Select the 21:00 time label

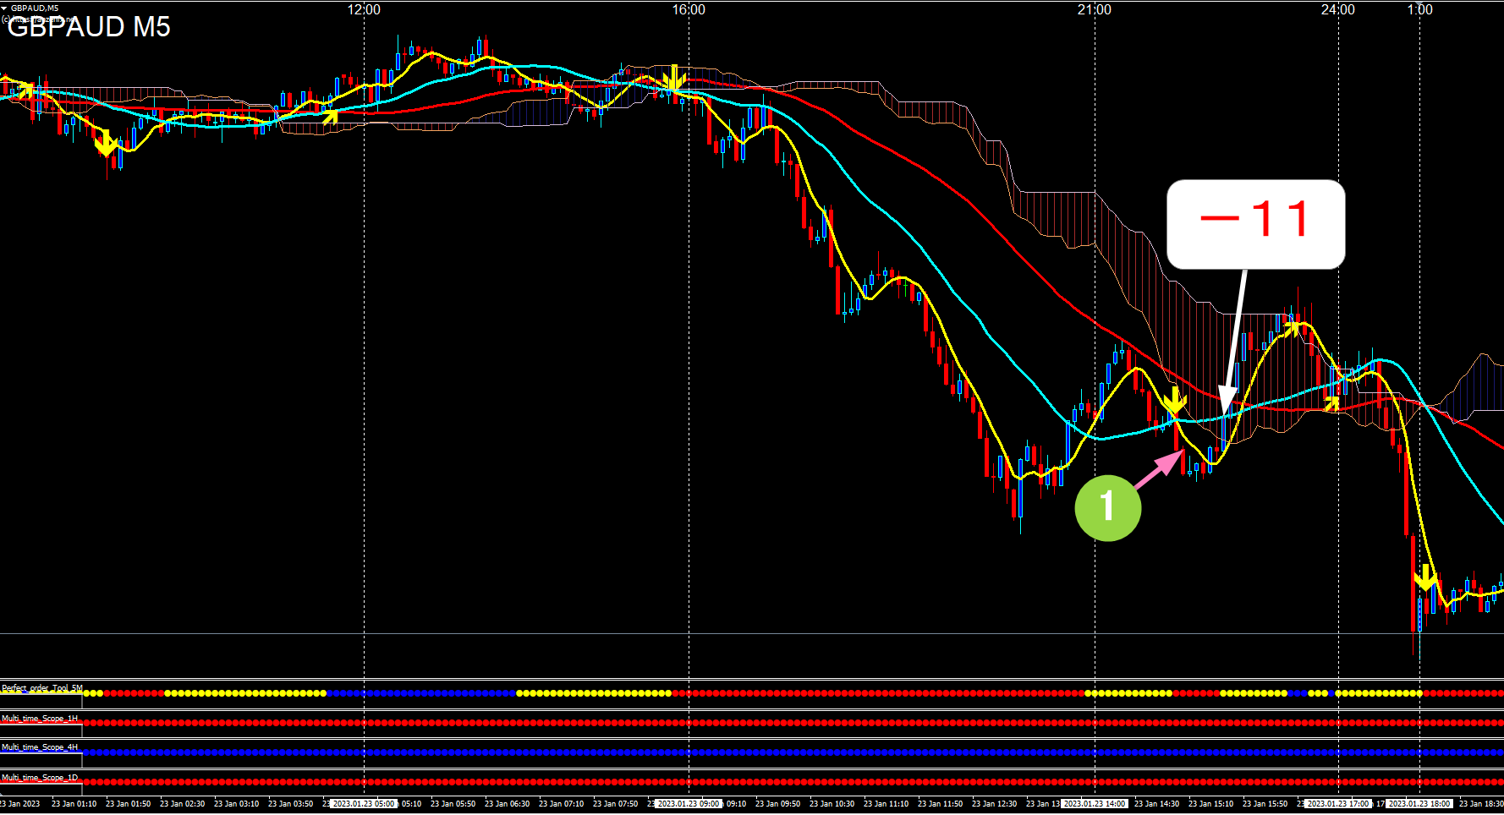(x=1095, y=9)
